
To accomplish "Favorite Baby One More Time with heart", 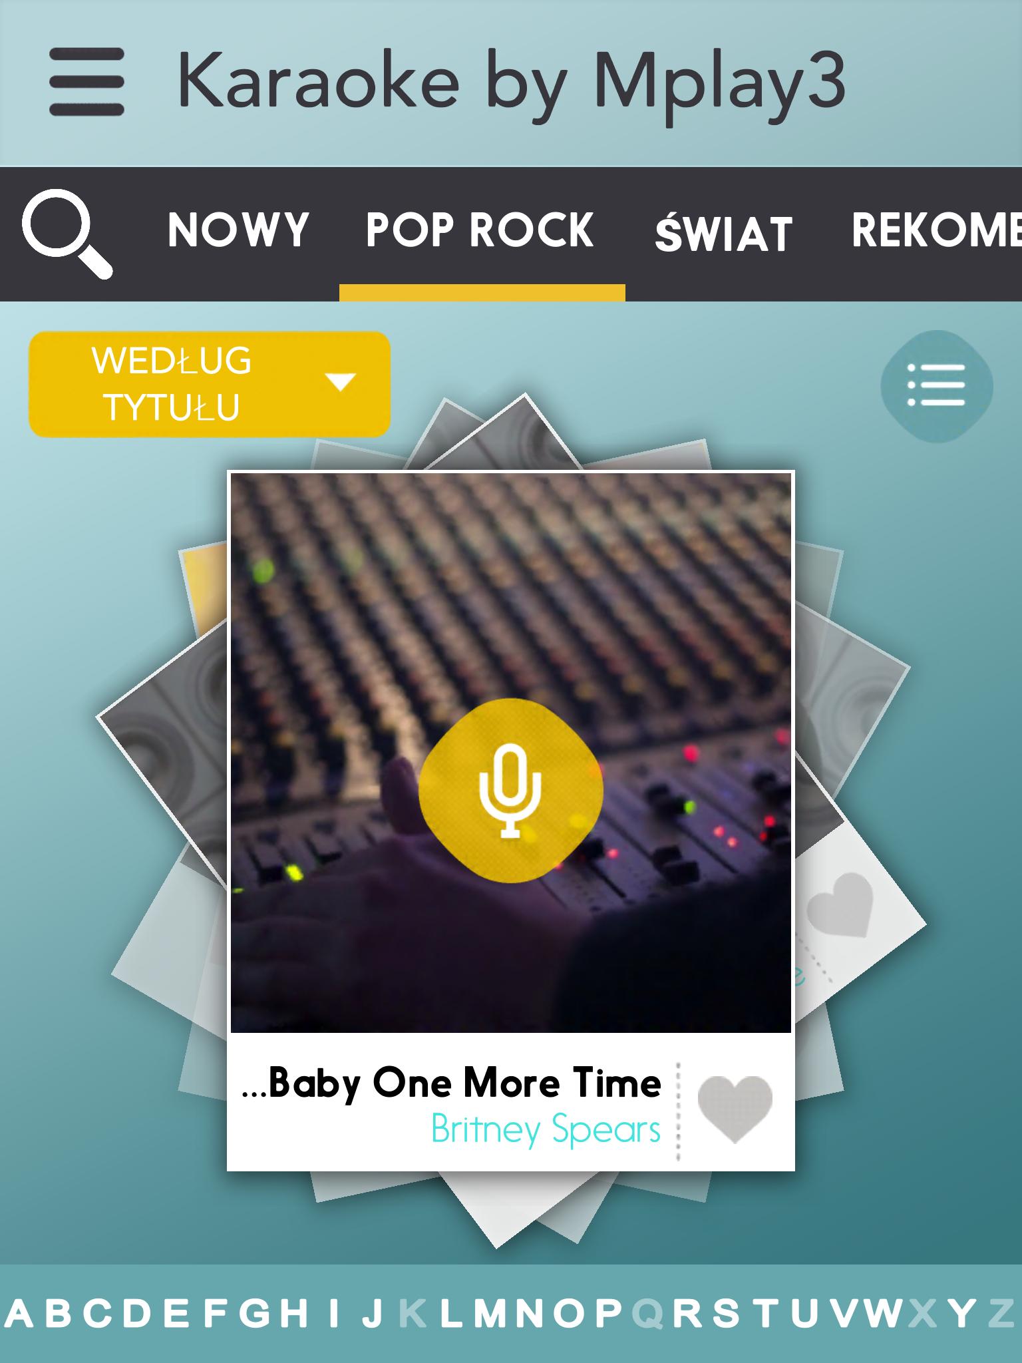I will [735, 1109].
